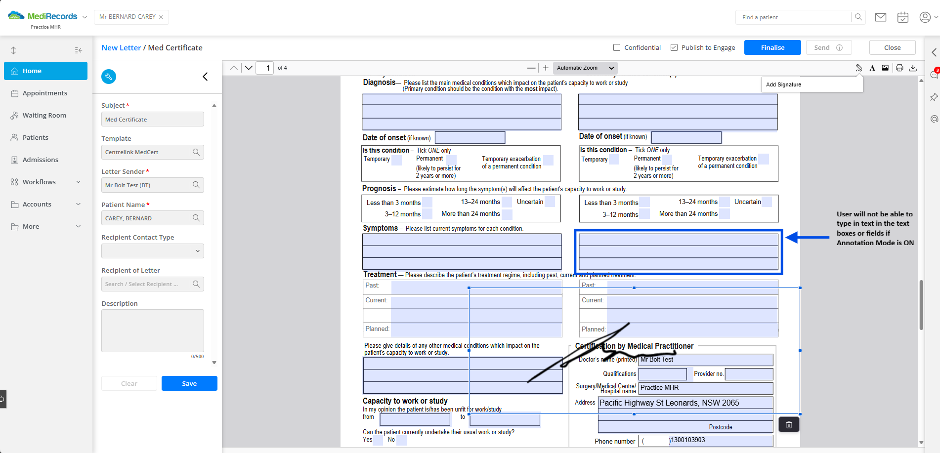Click the Description text area
The height and width of the screenshot is (453, 940).
[153, 330]
